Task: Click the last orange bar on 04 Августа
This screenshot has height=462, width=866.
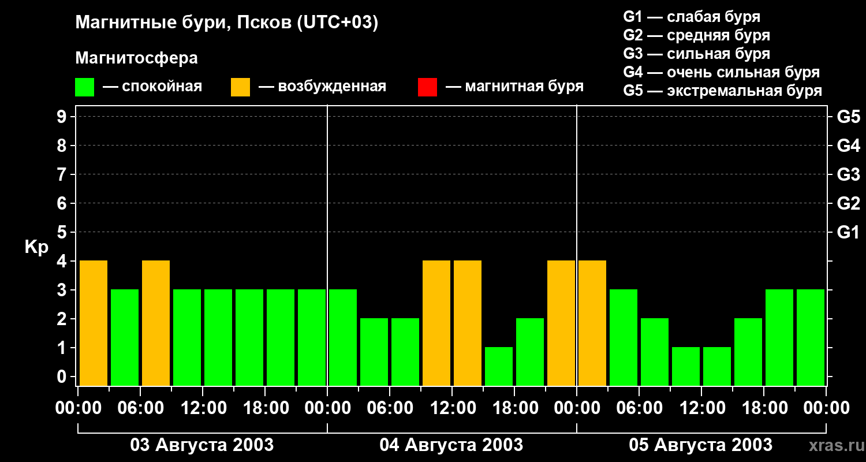Action: click(561, 323)
